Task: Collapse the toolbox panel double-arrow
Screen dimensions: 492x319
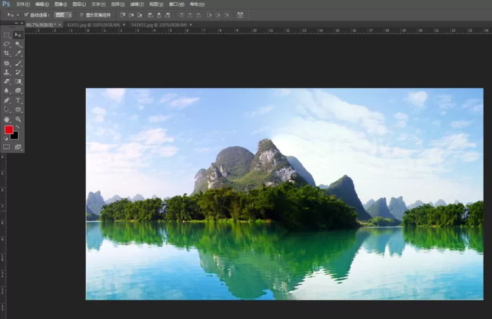Action: (16, 23)
